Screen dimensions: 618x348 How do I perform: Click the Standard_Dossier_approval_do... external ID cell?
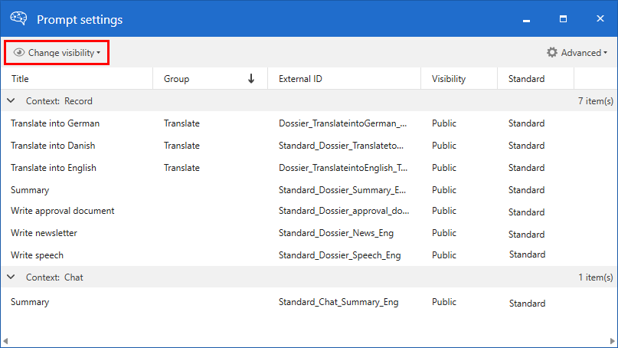tap(344, 211)
